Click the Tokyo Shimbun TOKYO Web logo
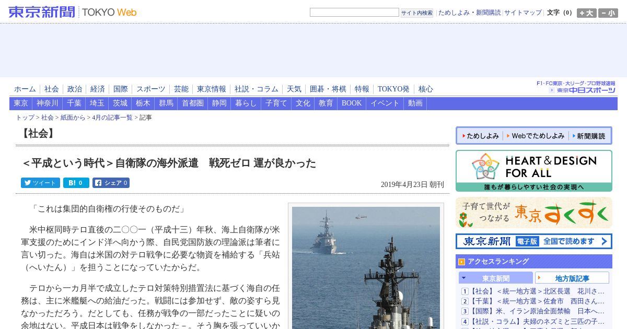The image size is (627, 329). point(73,12)
